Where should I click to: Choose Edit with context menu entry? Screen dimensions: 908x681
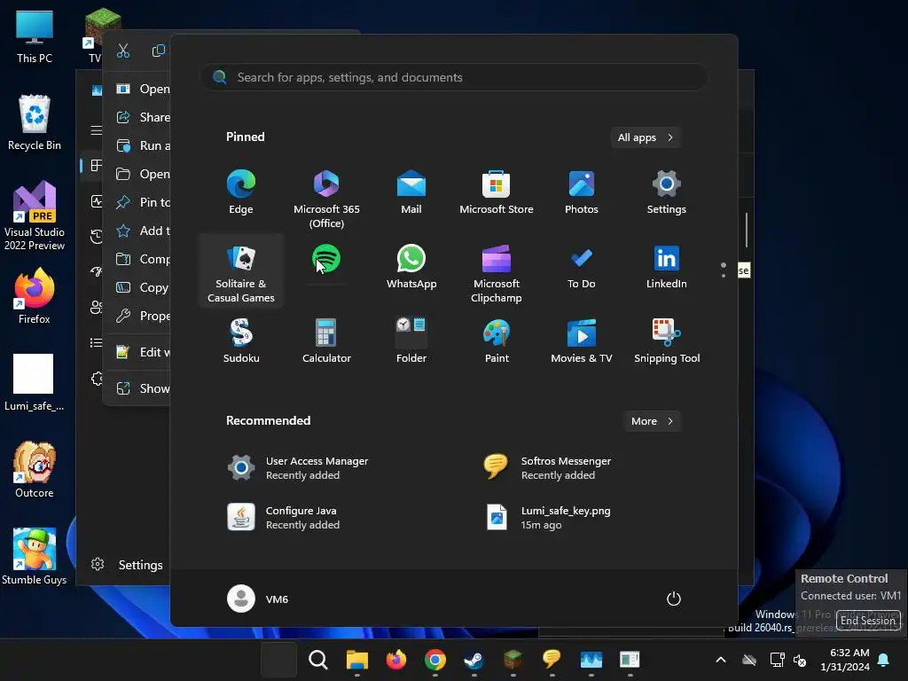(x=143, y=352)
